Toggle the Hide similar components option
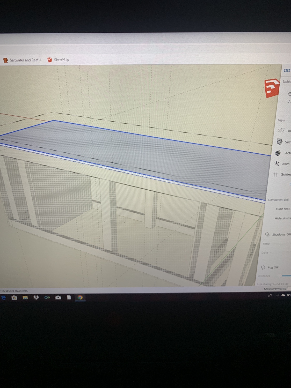The height and width of the screenshot is (388, 291). [x=283, y=218]
